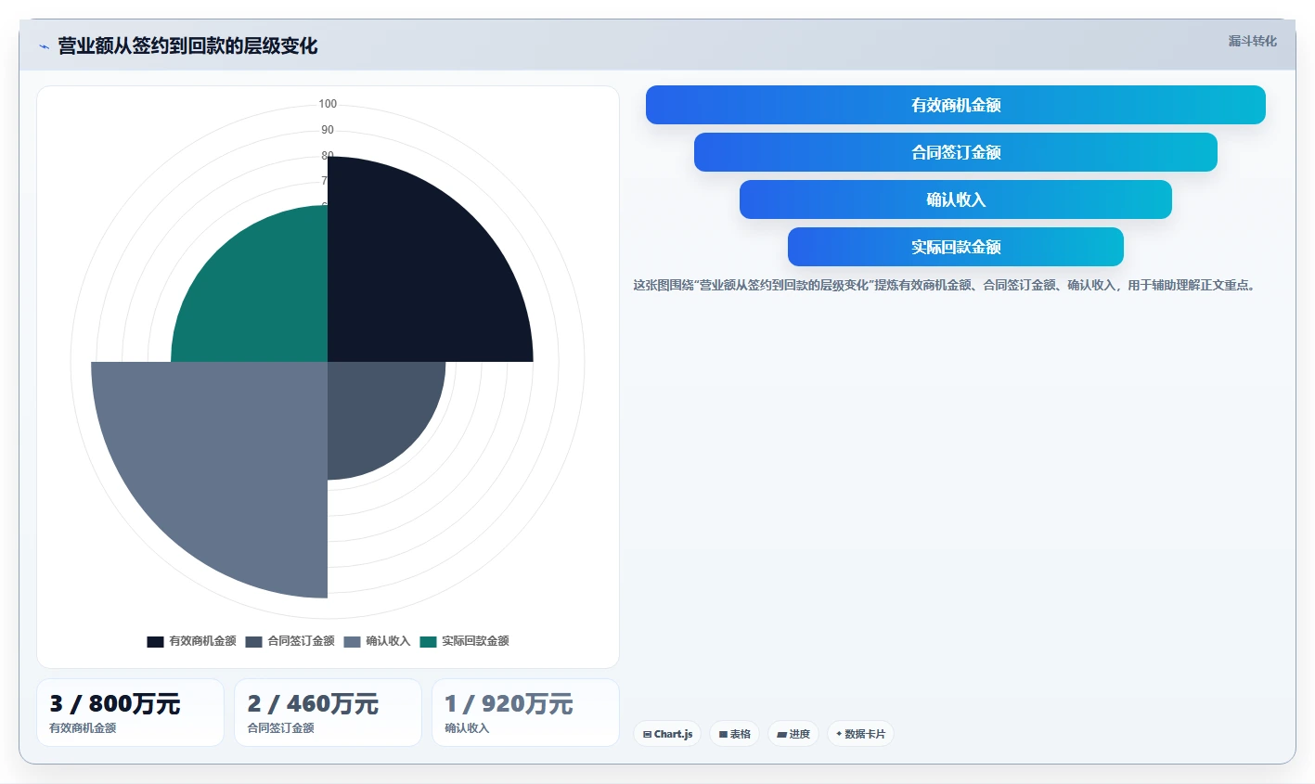Click the 漏斗转化 label in header
Image resolution: width=1315 pixels, height=784 pixels.
coord(1252,41)
